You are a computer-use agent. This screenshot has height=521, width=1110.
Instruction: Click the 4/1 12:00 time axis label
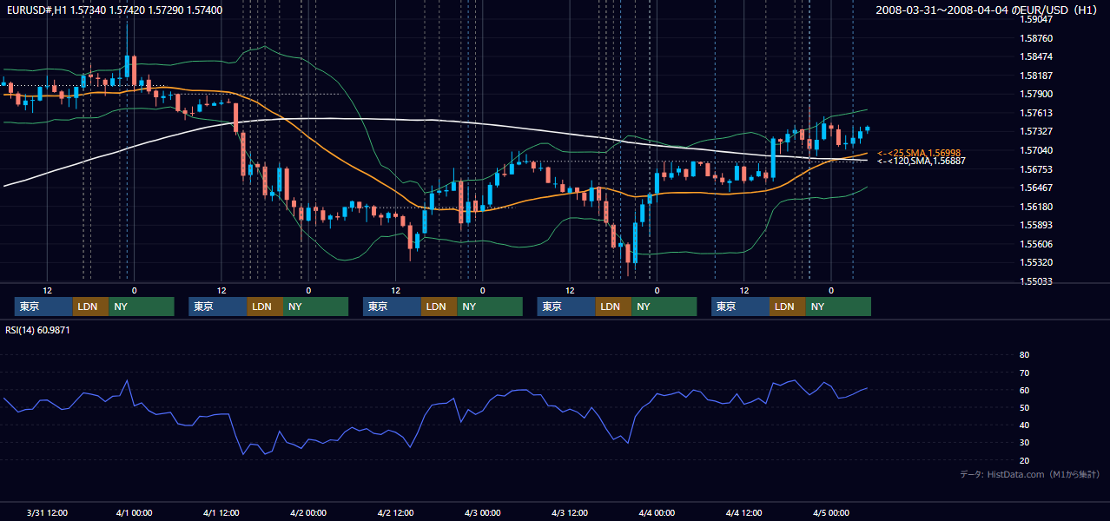[221, 513]
